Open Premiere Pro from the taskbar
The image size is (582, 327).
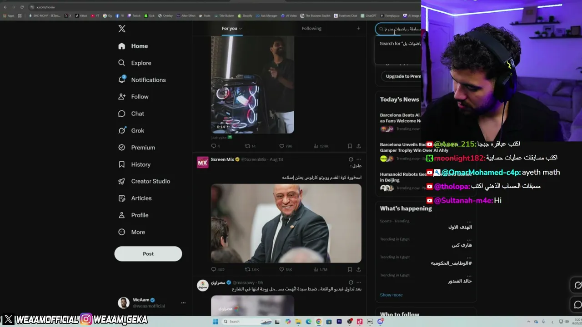pos(339,322)
